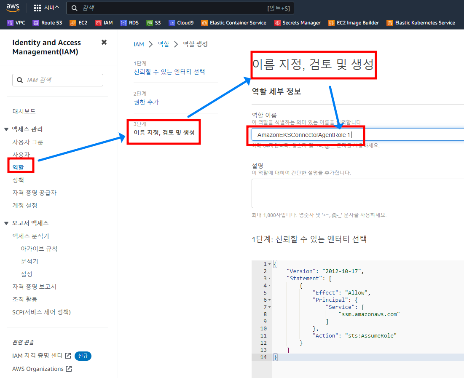The width and height of the screenshot is (464, 378).
Task: Open 조직 활동 in the sidebar
Action: (25, 299)
